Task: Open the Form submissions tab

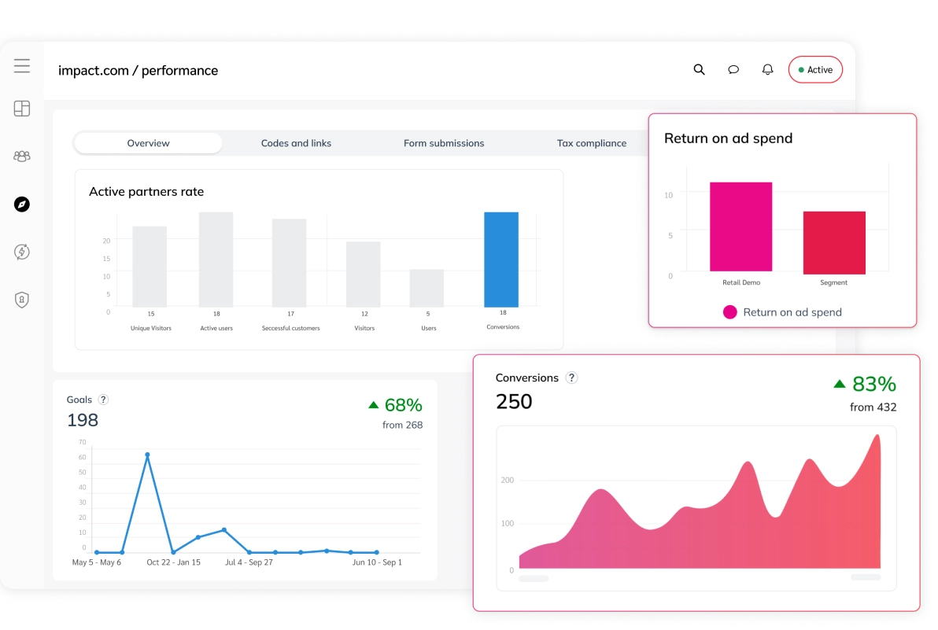Action: pos(444,143)
